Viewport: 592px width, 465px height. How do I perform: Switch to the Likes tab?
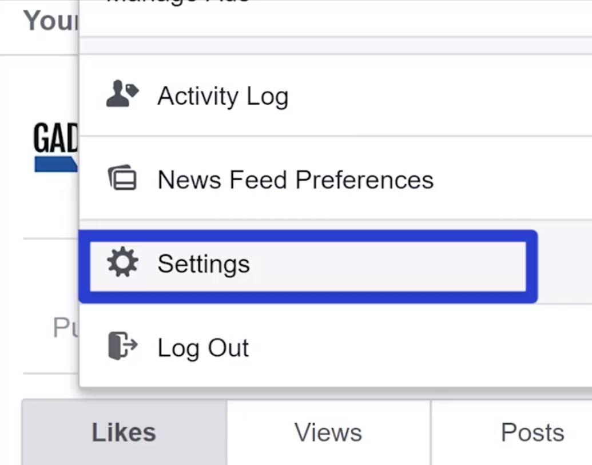[124, 432]
